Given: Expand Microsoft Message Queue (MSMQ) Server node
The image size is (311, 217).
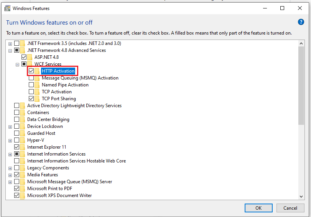Looking at the screenshot, I should point(10,182).
